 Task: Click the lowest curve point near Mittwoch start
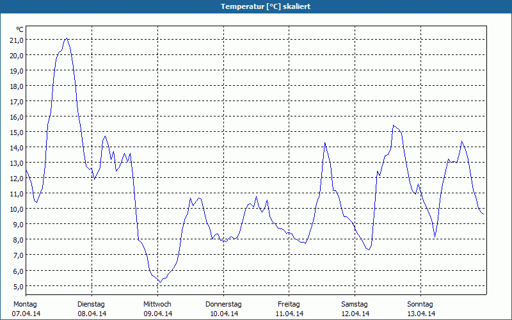pyautogui.click(x=160, y=282)
